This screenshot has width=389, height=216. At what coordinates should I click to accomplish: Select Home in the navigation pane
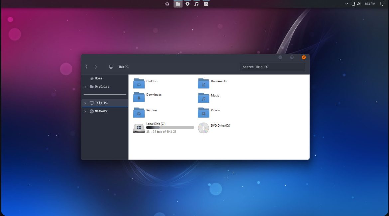point(98,79)
